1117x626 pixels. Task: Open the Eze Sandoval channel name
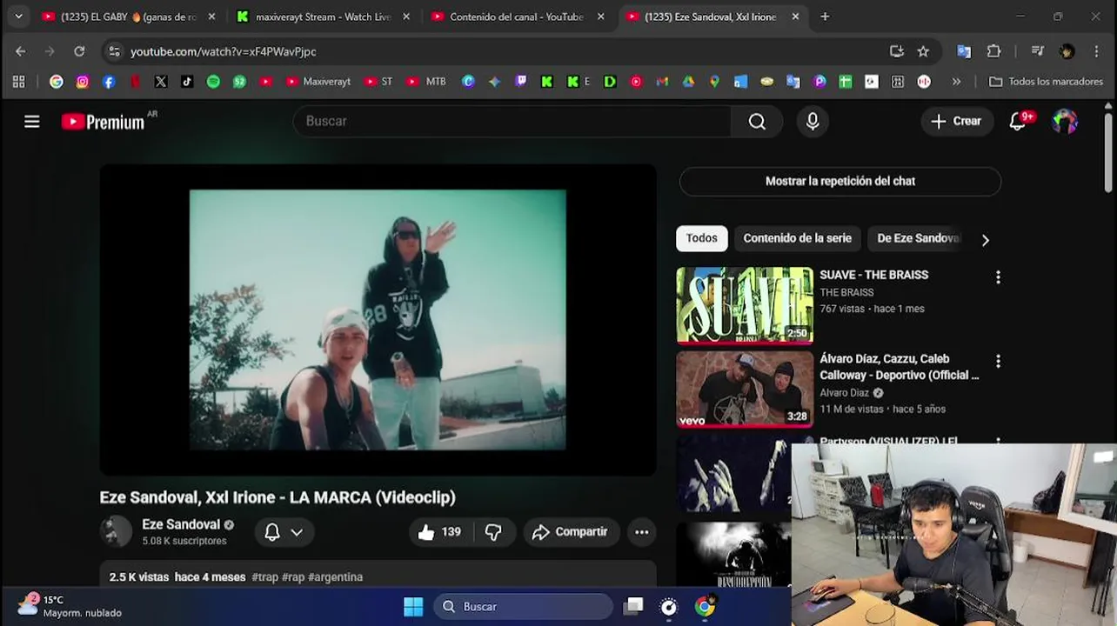(x=181, y=524)
